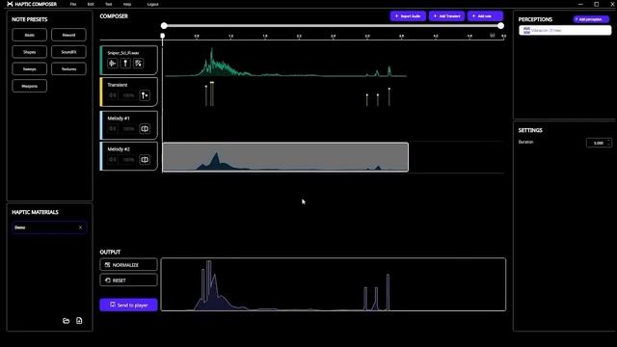Click the Add row button
Screen dimensions: 617x347
pyautogui.click(x=485, y=16)
